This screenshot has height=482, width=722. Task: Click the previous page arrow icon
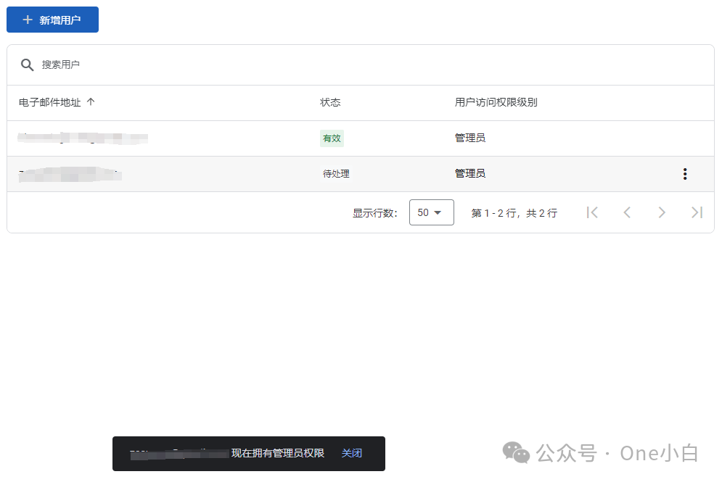click(627, 212)
